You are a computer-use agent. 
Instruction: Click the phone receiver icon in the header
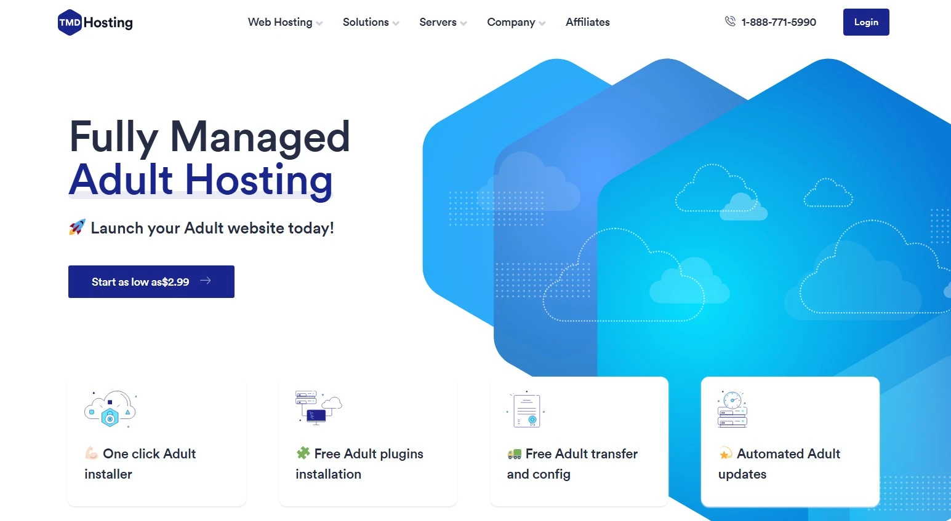point(729,21)
